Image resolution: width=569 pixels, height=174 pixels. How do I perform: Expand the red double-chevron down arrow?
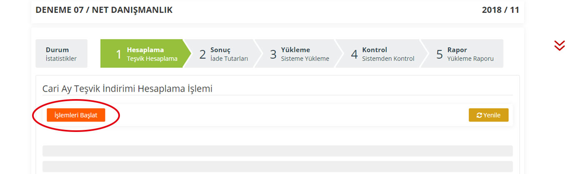[559, 46]
